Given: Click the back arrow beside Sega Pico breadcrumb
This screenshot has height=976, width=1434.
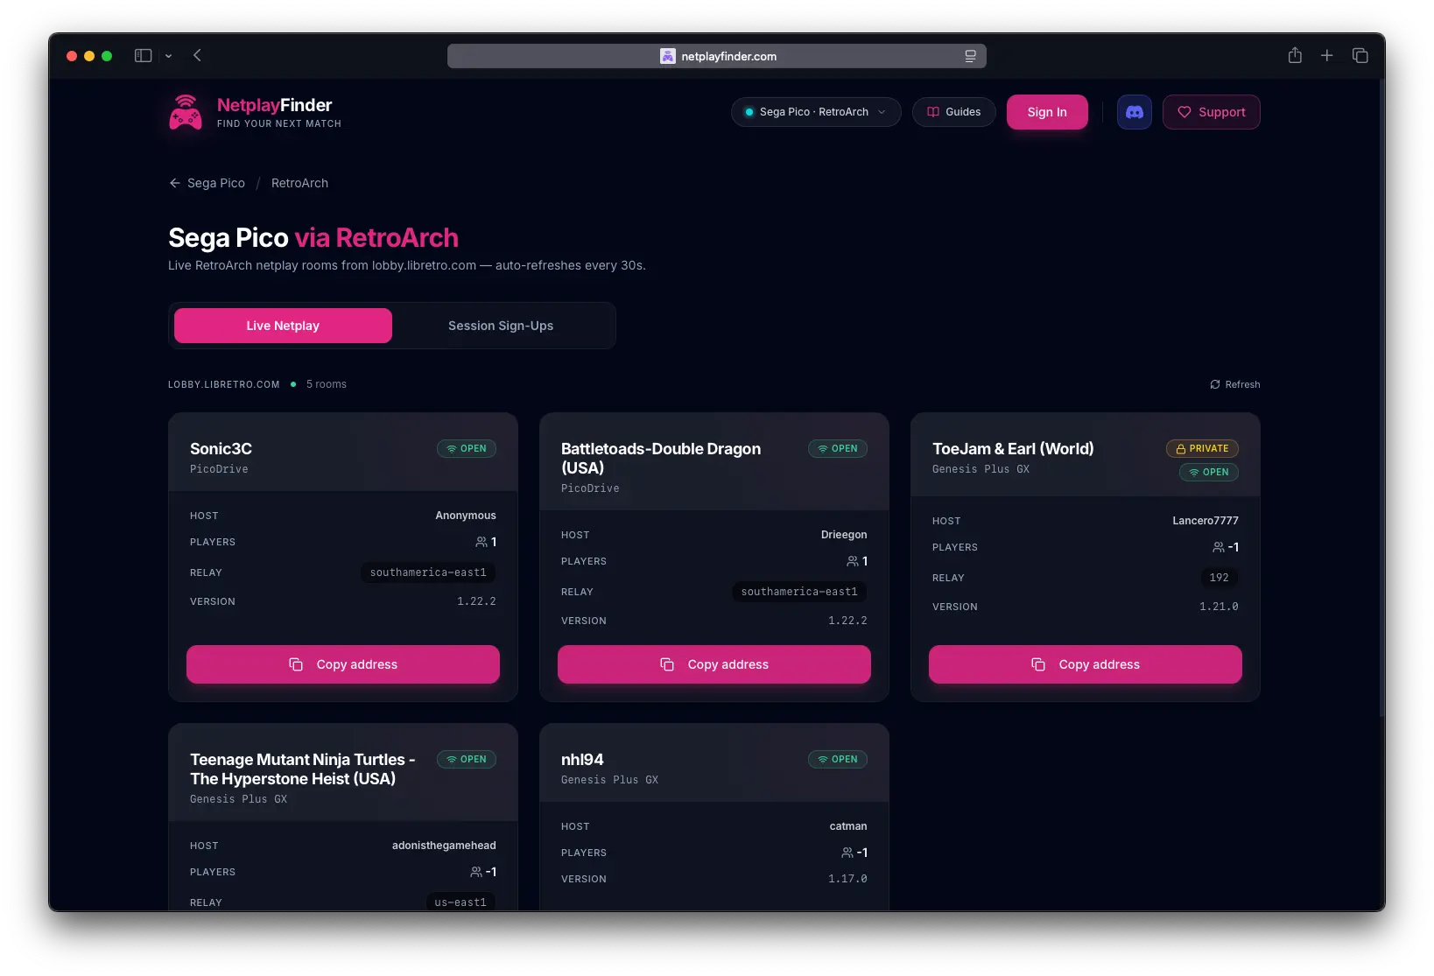Looking at the screenshot, I should point(175,183).
